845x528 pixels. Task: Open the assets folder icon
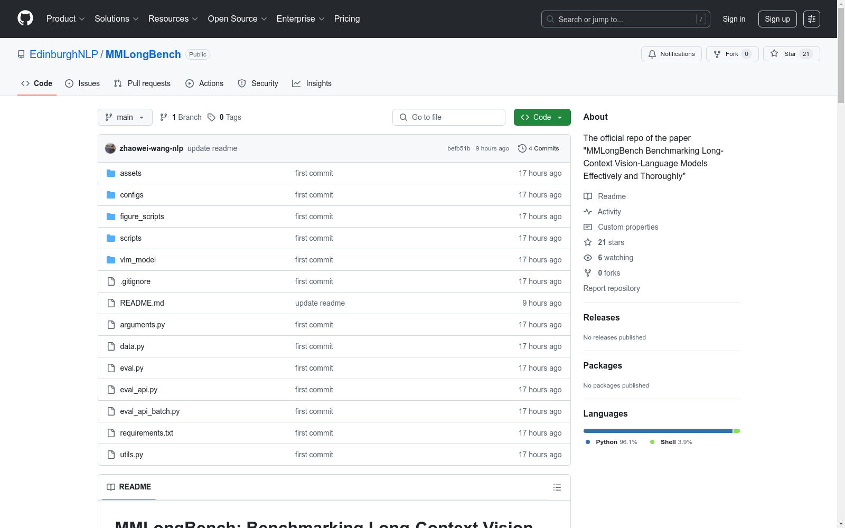(111, 173)
